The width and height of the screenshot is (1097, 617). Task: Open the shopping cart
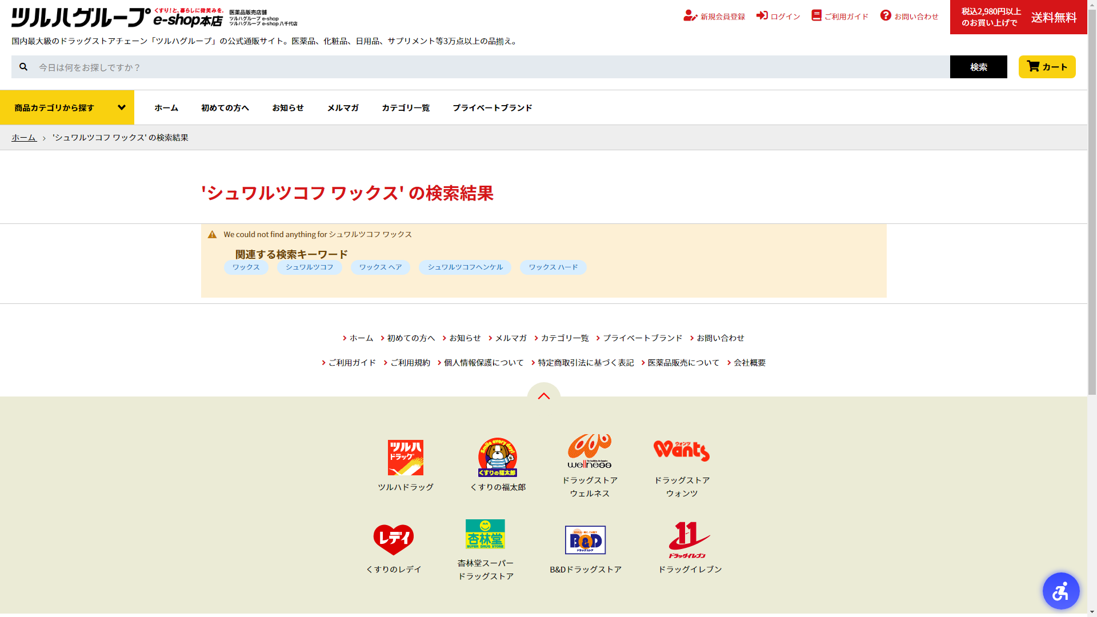coord(1047,67)
